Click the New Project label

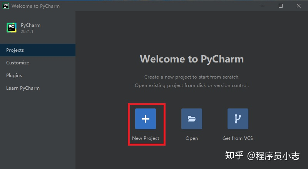[146, 138]
